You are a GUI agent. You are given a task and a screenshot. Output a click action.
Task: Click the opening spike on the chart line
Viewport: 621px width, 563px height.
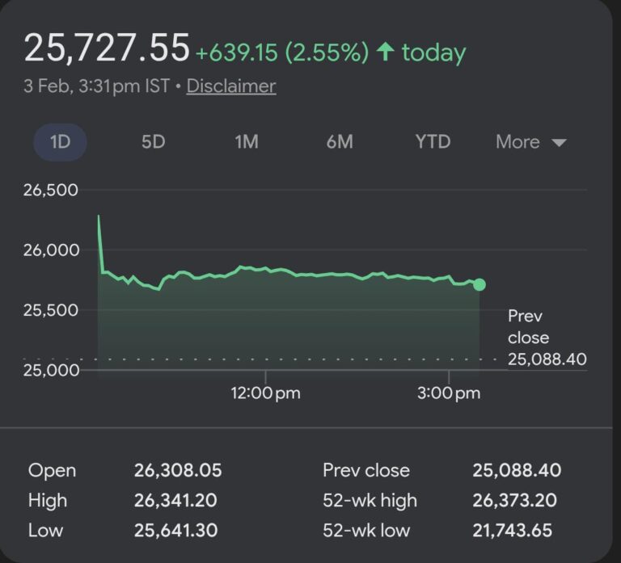point(99,218)
